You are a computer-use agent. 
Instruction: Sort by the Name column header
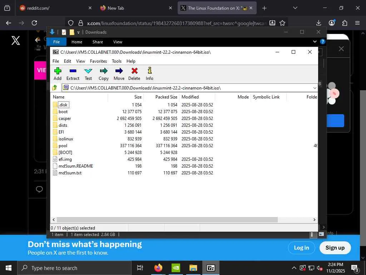(x=79, y=97)
